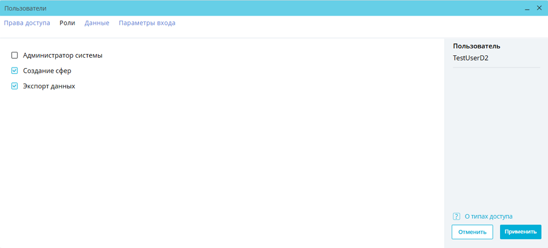Enable the Администратор системы checkbox
The width and height of the screenshot is (548, 248).
click(15, 55)
